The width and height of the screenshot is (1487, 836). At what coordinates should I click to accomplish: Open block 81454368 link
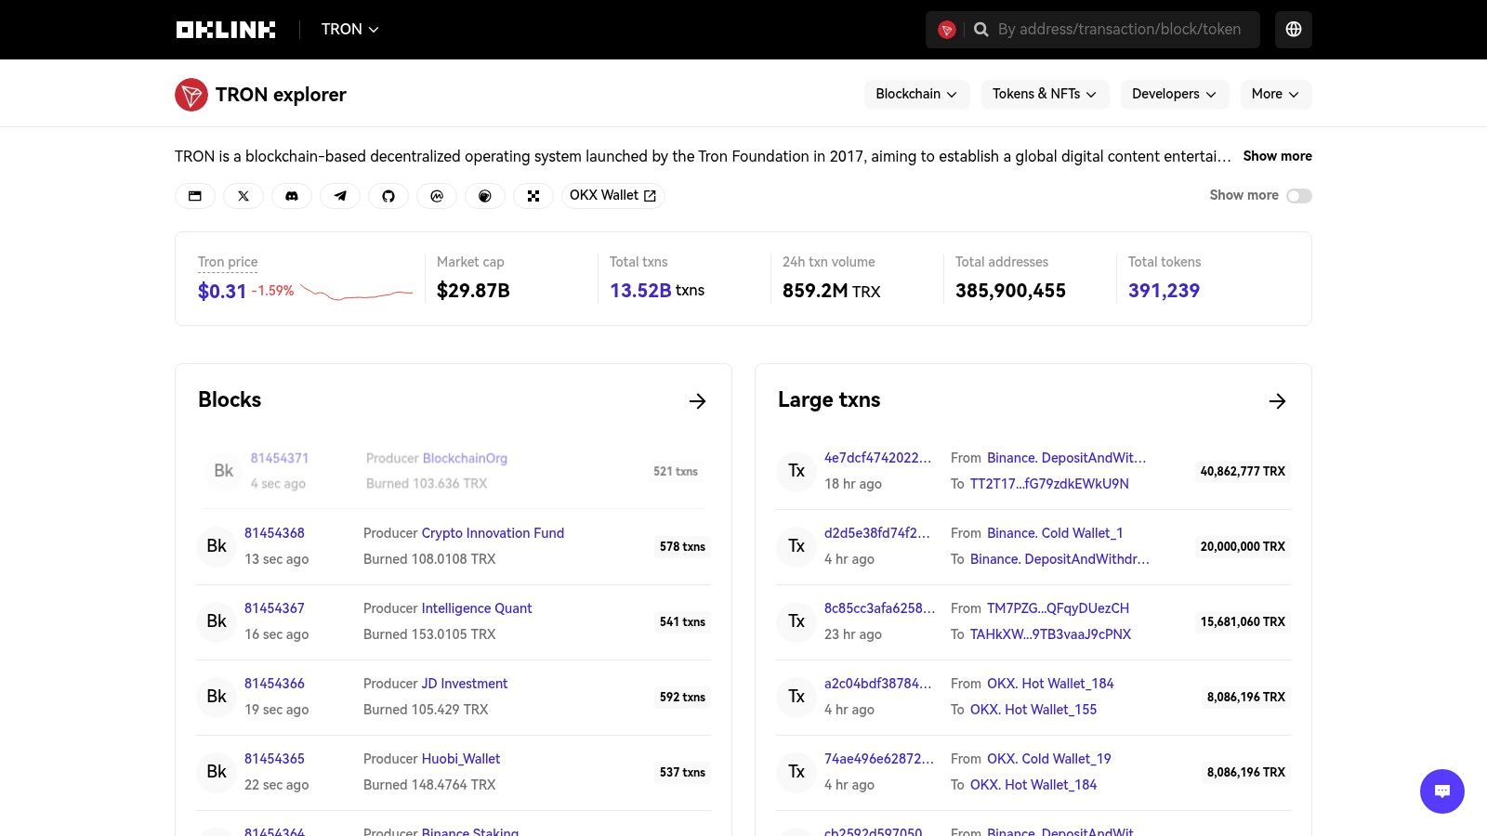click(x=274, y=533)
